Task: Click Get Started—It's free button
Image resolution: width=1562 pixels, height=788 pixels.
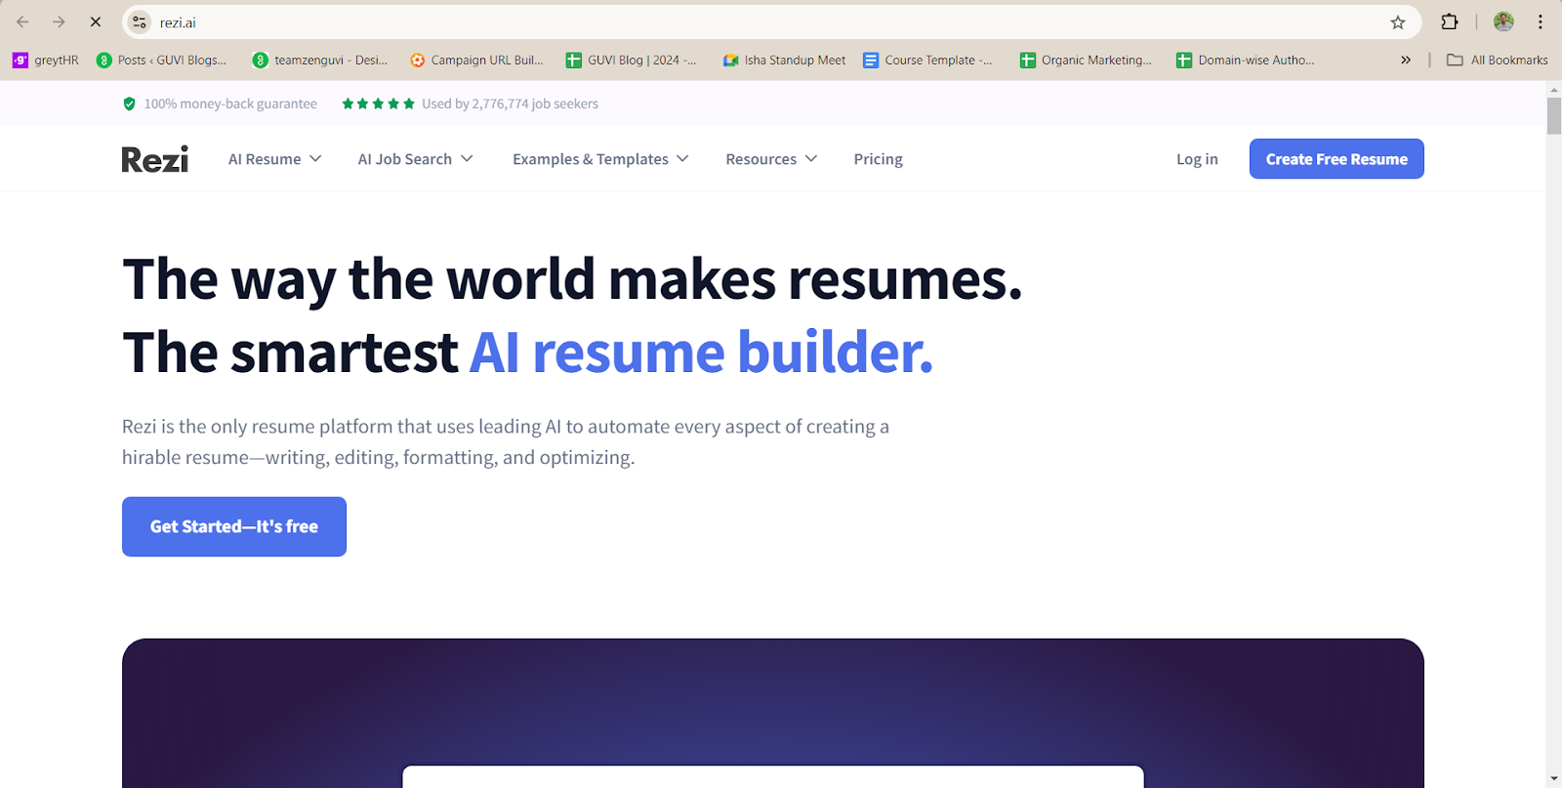Action: [234, 526]
